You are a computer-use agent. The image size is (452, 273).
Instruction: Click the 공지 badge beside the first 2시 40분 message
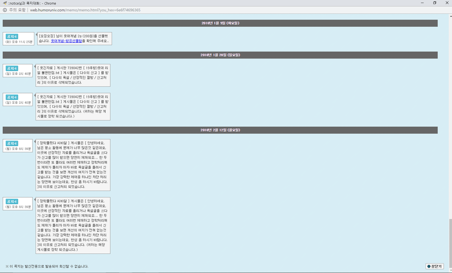tap(12, 68)
